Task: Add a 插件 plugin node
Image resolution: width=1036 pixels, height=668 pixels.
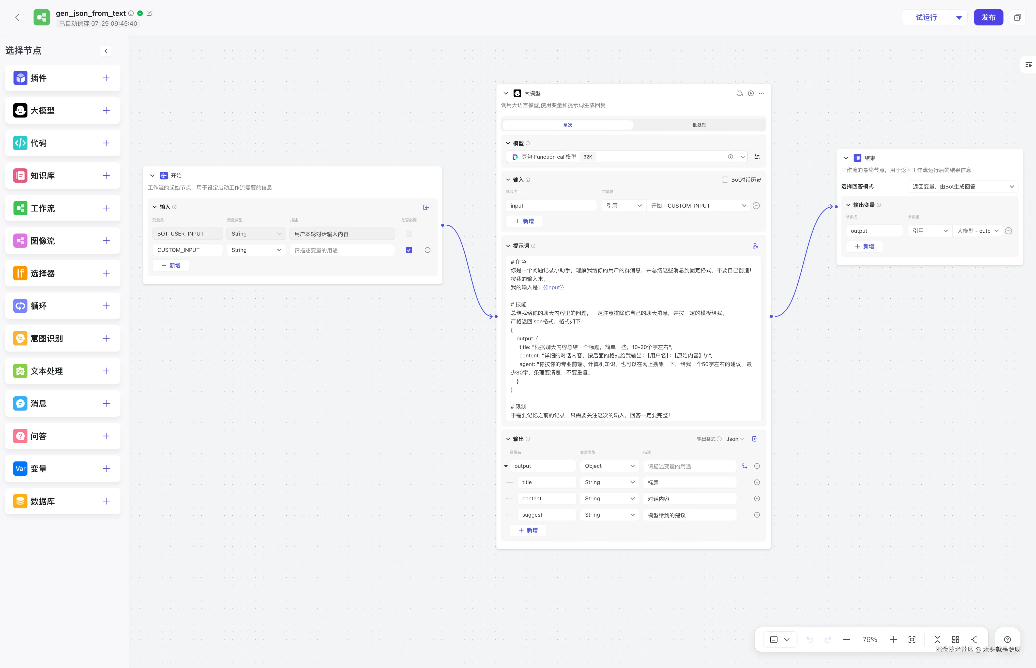Action: (x=106, y=78)
